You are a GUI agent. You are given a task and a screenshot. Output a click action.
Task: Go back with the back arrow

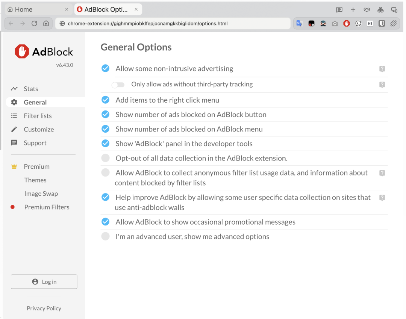tap(11, 24)
